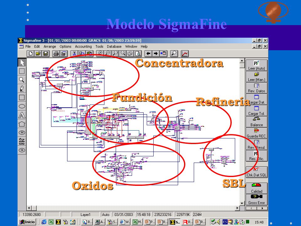
Task: Click the Cargar Tol. button
Action: (x=256, y=111)
